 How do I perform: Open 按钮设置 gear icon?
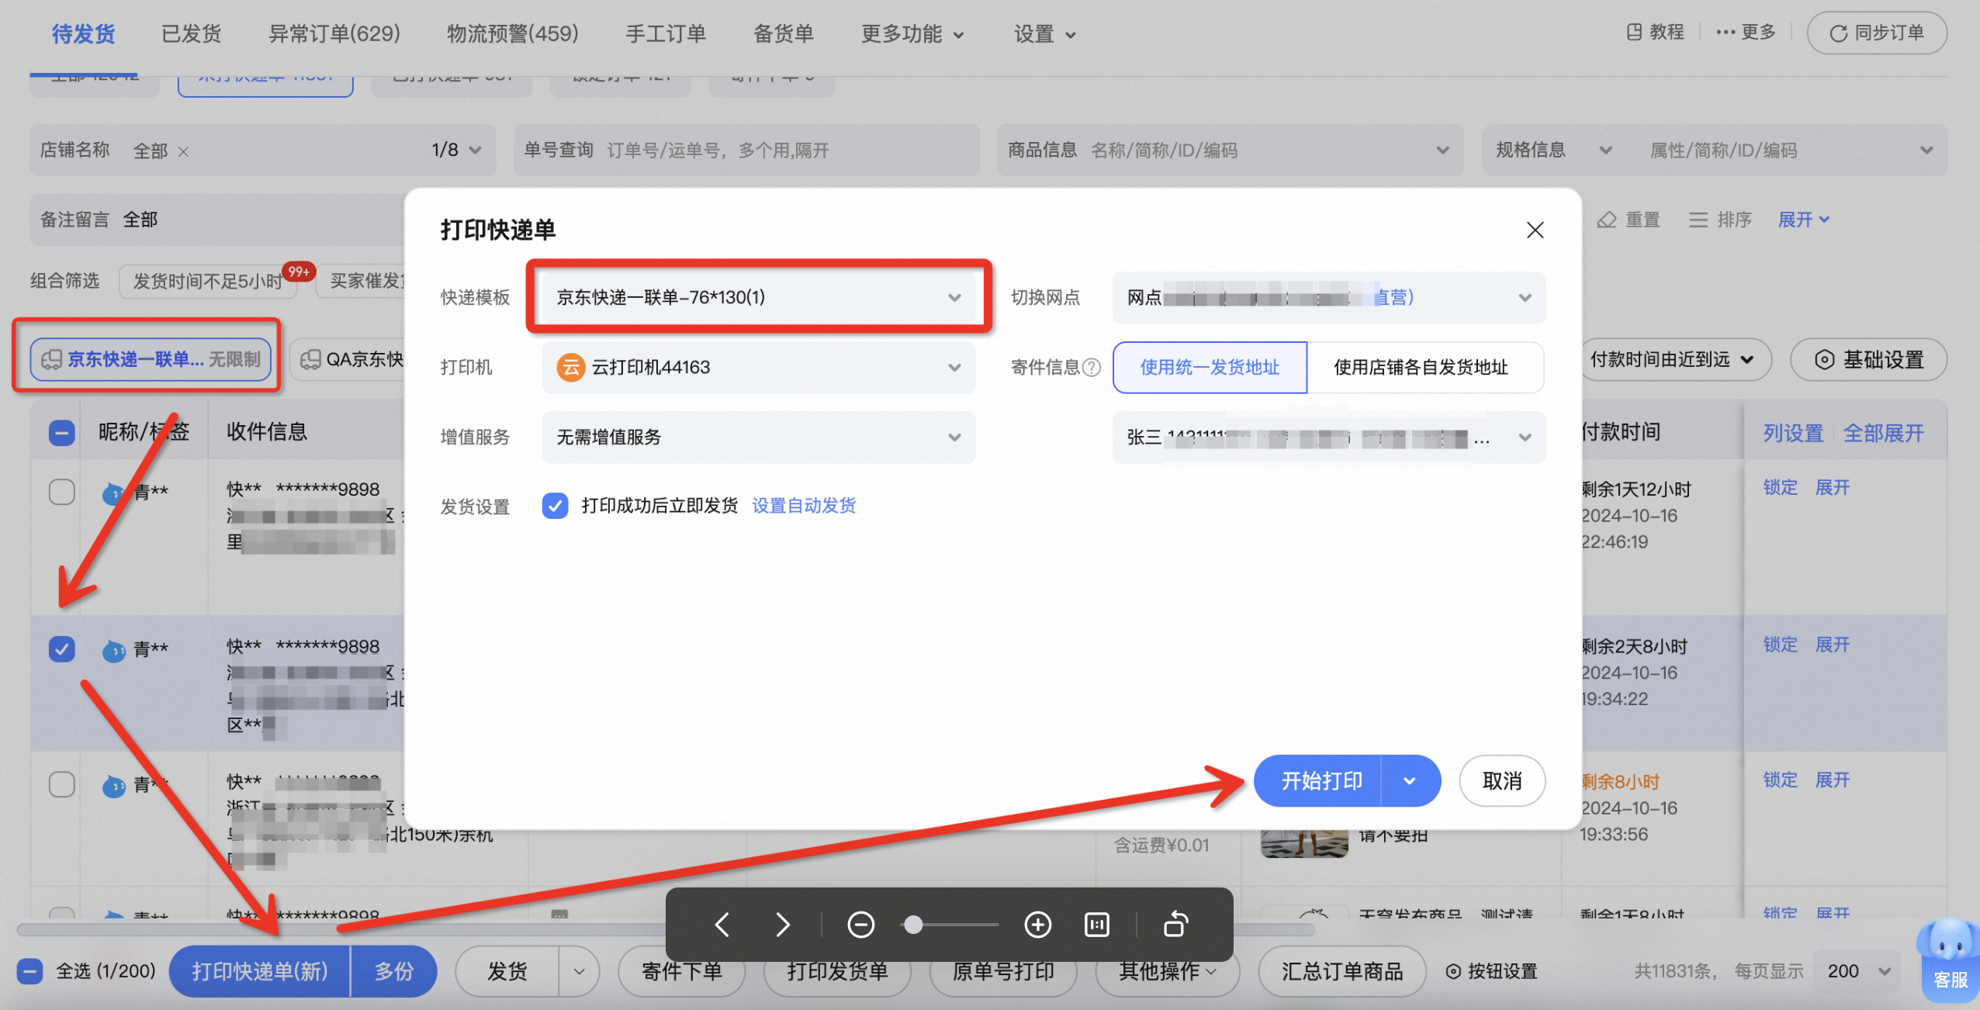pos(1453,971)
